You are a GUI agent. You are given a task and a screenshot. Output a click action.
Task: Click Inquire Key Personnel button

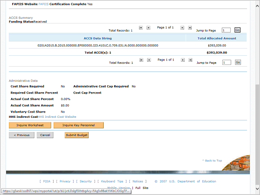click(78, 125)
